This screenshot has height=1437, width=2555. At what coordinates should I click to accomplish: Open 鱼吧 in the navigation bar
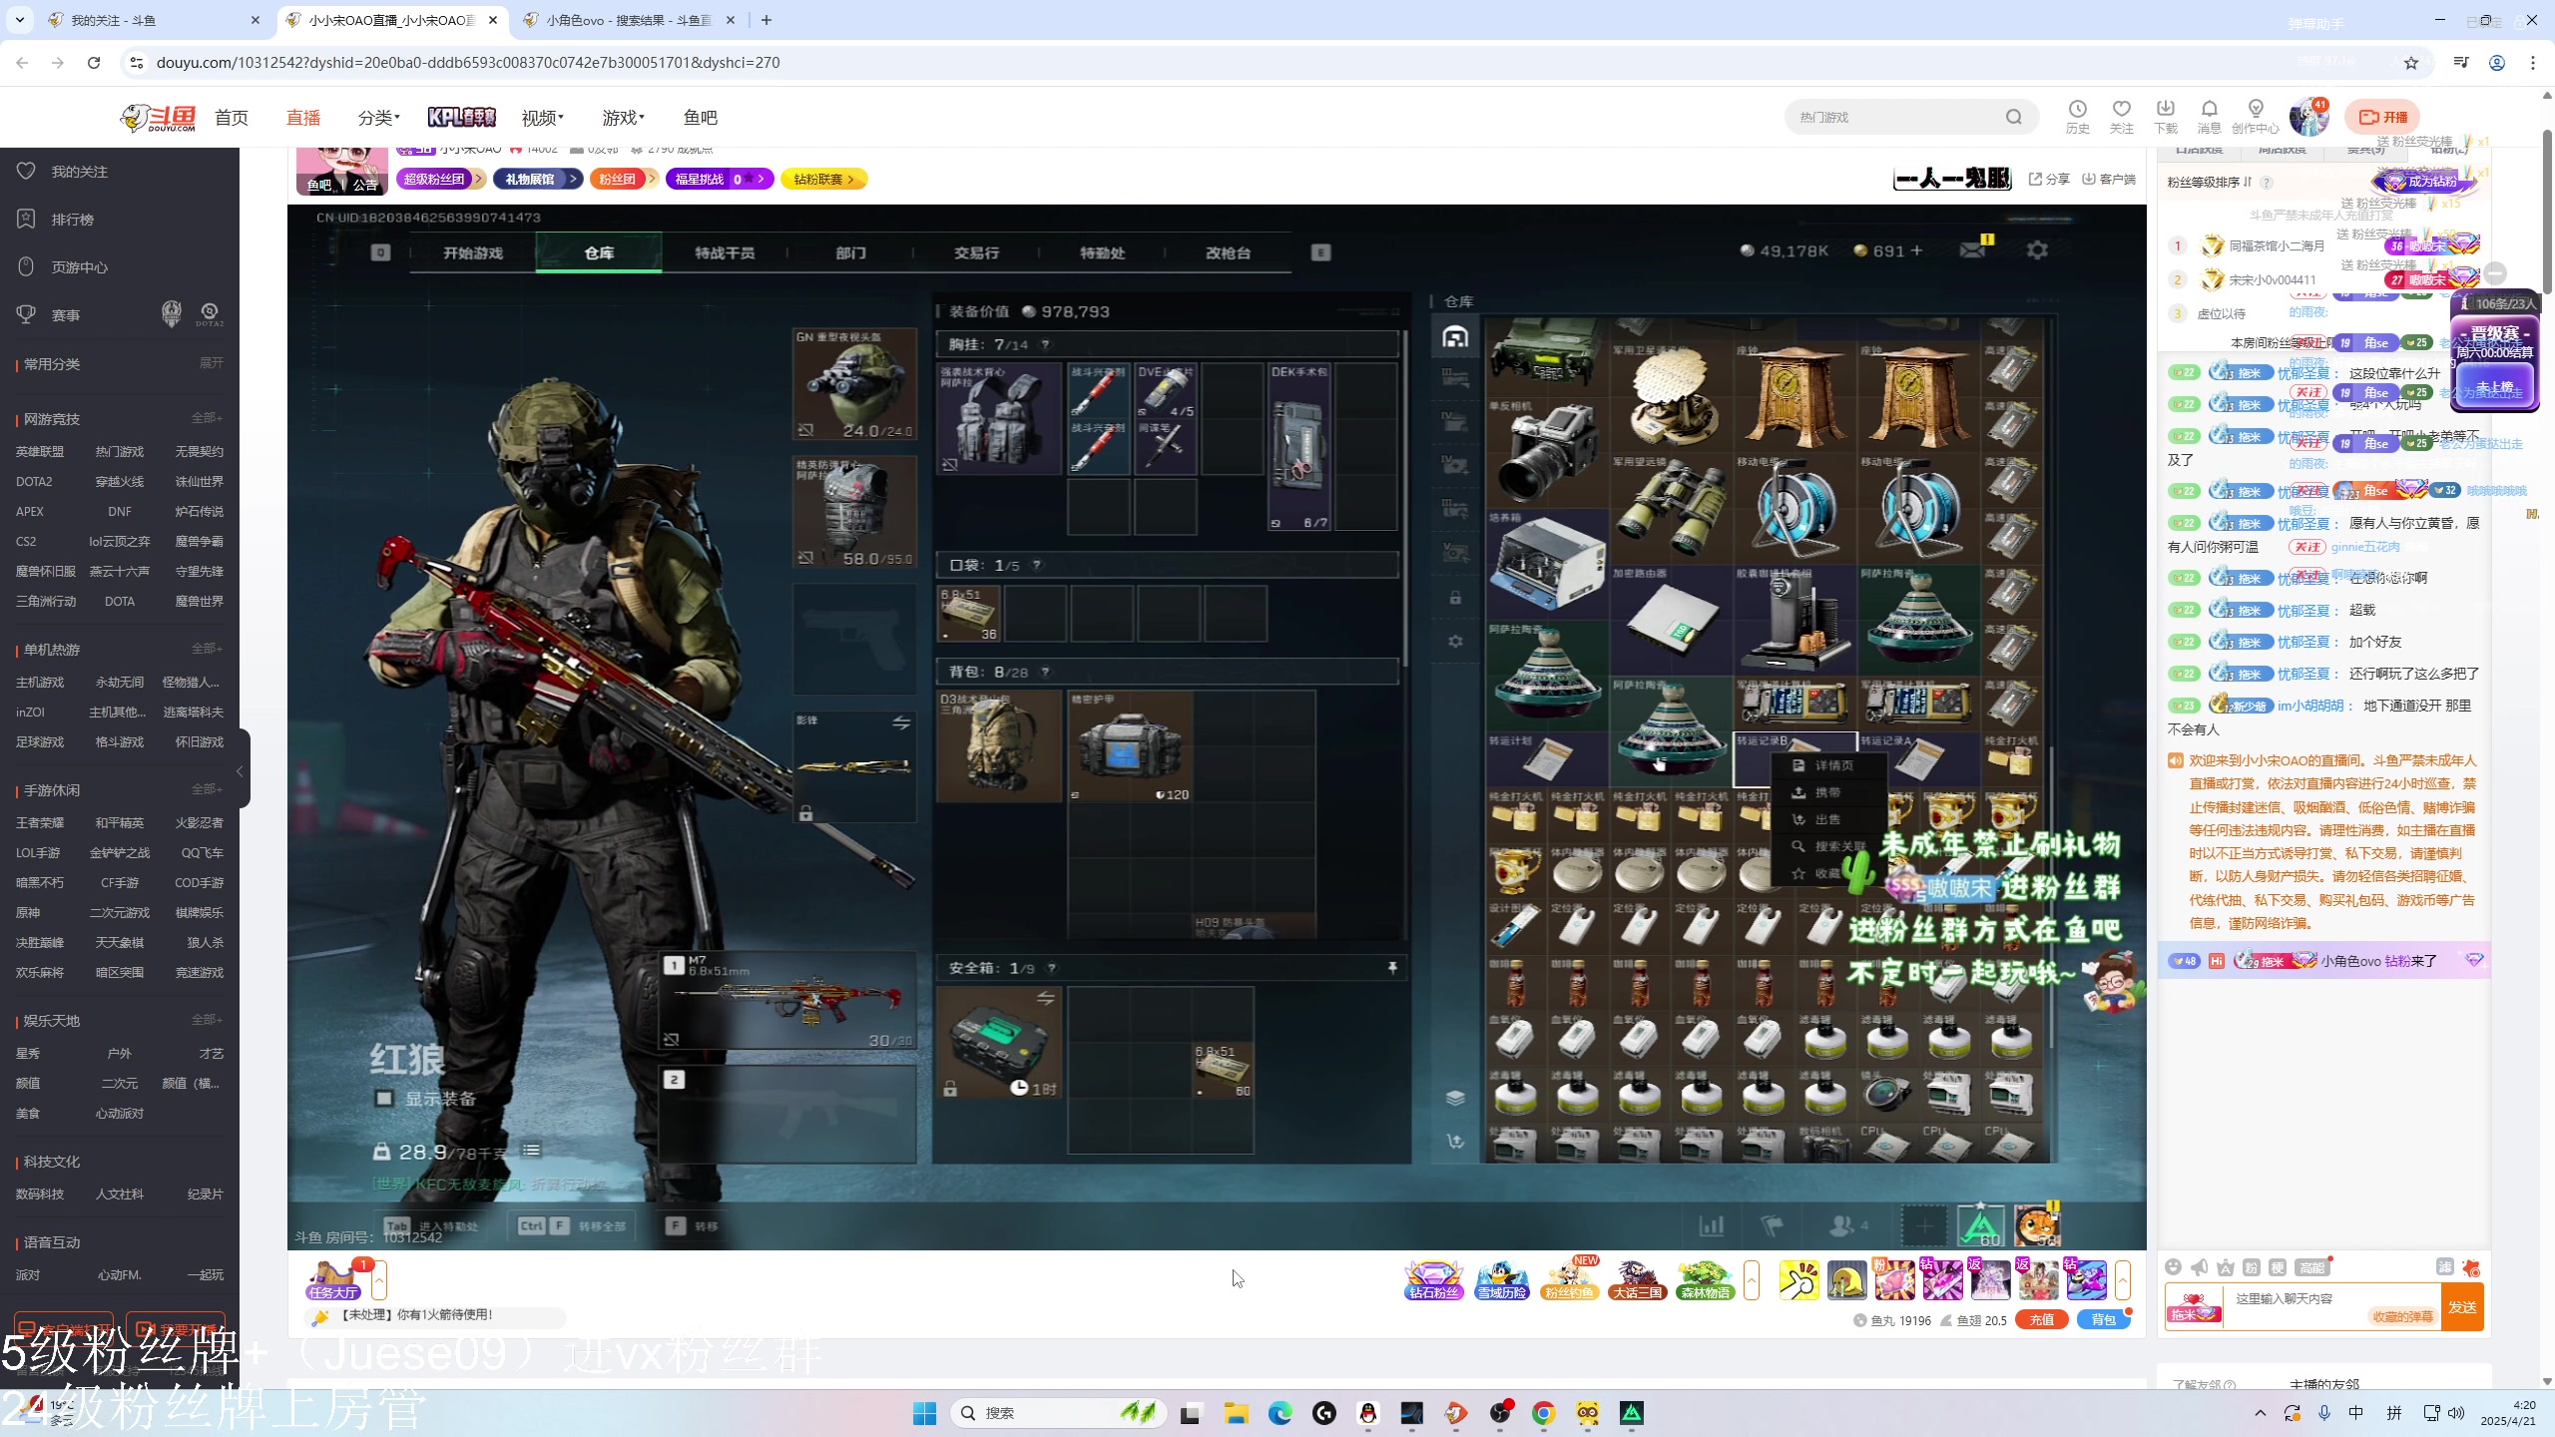[701, 118]
